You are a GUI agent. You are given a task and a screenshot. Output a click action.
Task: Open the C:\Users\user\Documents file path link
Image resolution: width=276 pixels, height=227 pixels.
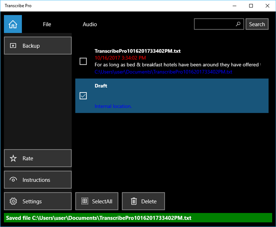[163, 72]
